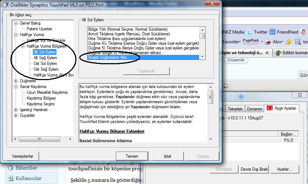This screenshot has height=184, width=308.
Task: Select Orta Tıklatma in action list
Action: click(127, 38)
